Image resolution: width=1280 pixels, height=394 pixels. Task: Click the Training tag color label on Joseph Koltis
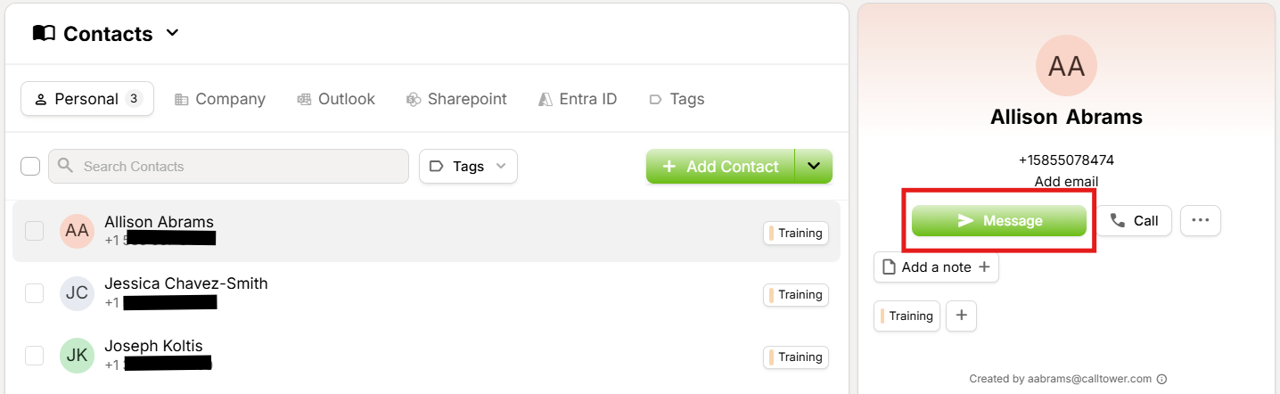796,357
